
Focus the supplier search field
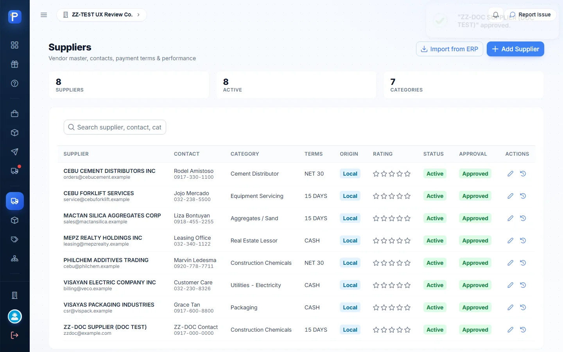tap(115, 127)
